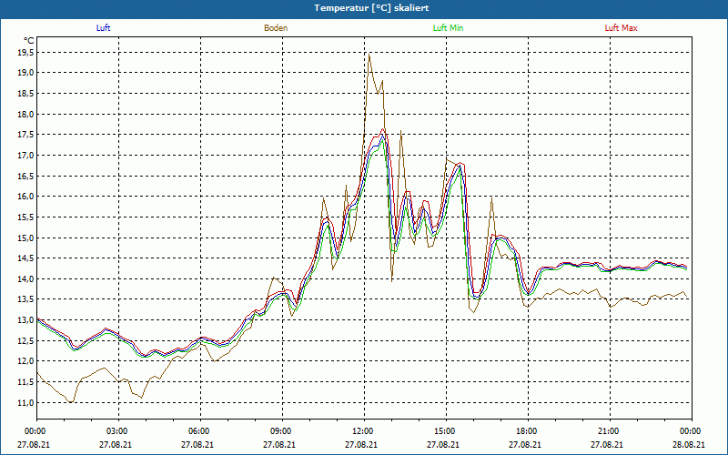
Task: Click the '17,5' y-axis value
Action: (26, 135)
